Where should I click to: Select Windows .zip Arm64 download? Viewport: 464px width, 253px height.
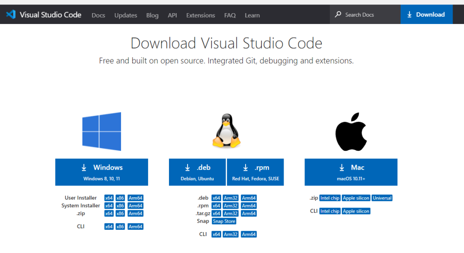[x=135, y=213]
